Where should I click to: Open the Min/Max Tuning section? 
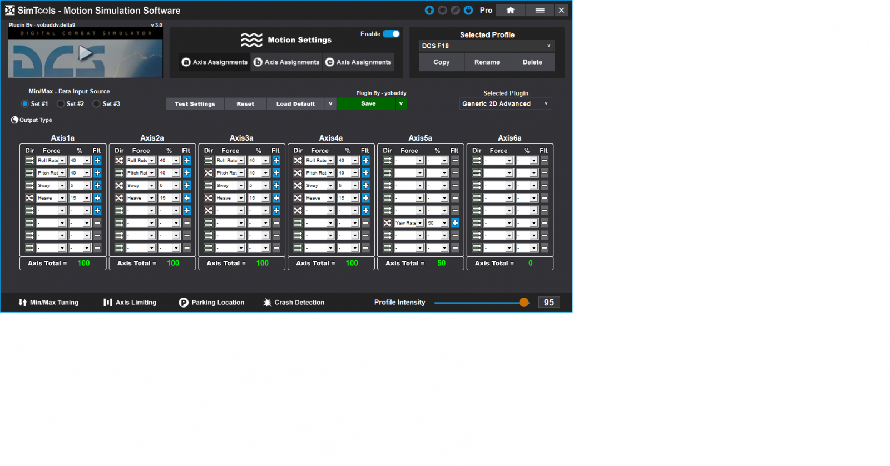(x=48, y=302)
